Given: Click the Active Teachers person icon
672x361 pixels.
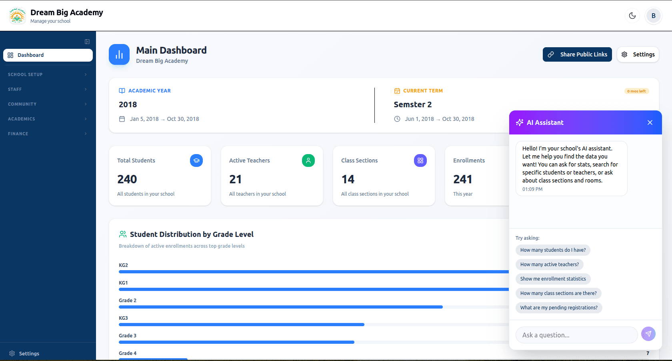Looking at the screenshot, I should [x=308, y=160].
